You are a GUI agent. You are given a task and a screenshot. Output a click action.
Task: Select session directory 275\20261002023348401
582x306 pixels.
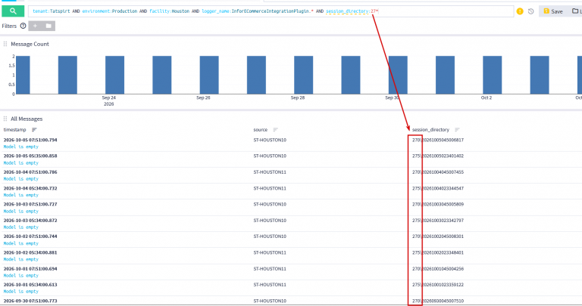[x=438, y=252]
